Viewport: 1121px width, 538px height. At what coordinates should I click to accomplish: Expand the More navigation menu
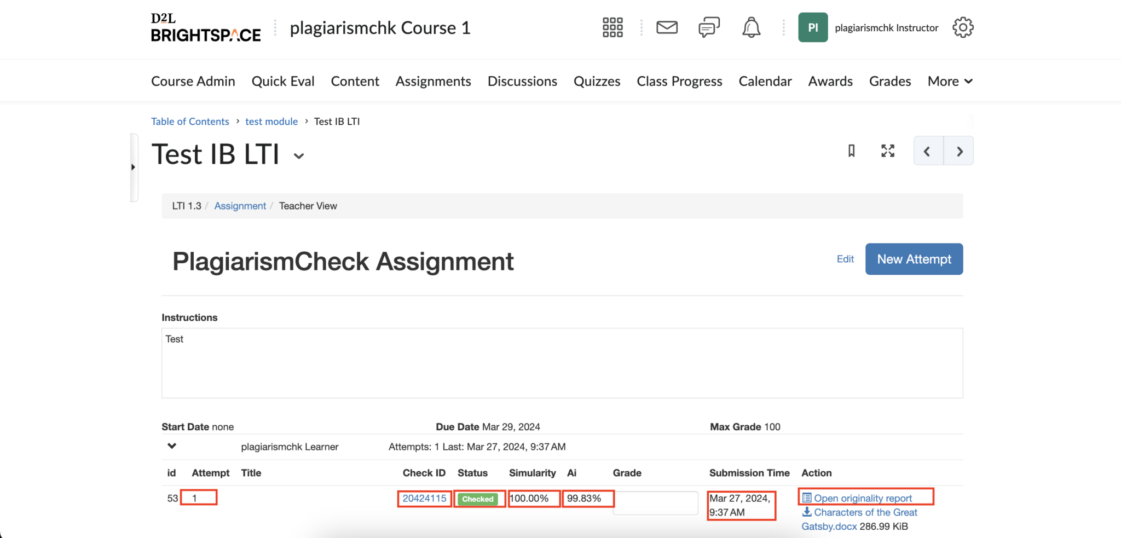950,80
